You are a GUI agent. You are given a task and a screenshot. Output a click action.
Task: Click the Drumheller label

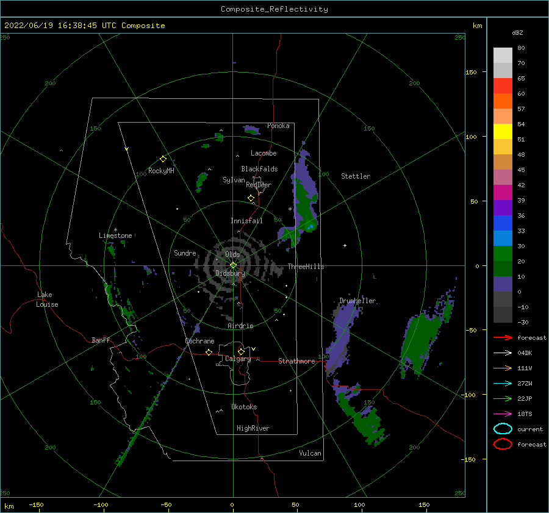(357, 301)
